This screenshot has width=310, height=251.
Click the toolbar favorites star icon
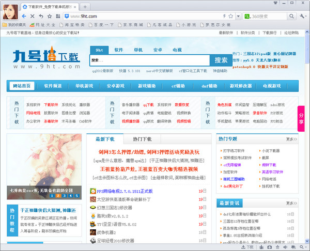pos(50,16)
